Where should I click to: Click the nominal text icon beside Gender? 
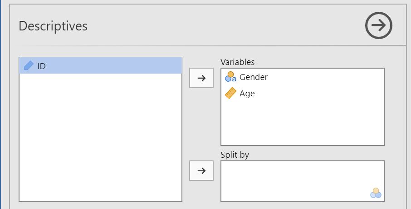click(230, 77)
